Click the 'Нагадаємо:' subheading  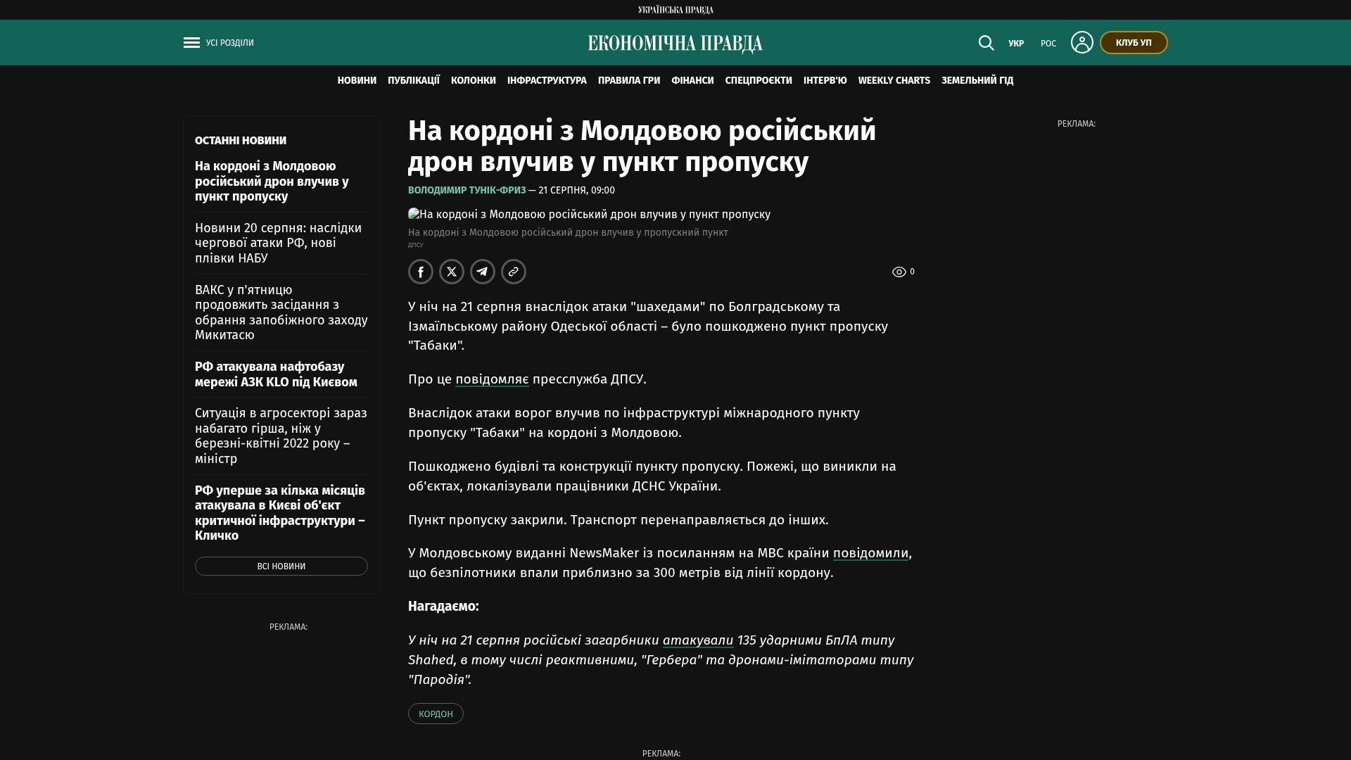click(443, 607)
